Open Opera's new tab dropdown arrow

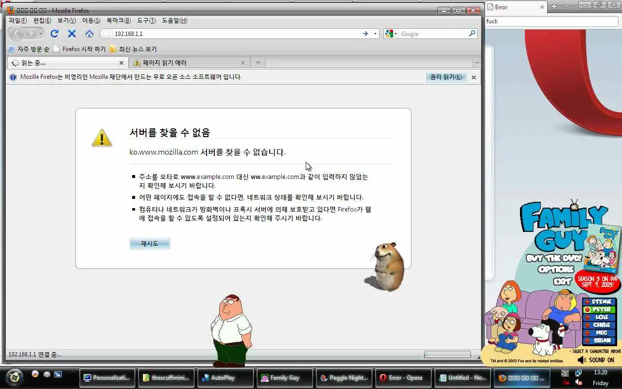(566, 7)
